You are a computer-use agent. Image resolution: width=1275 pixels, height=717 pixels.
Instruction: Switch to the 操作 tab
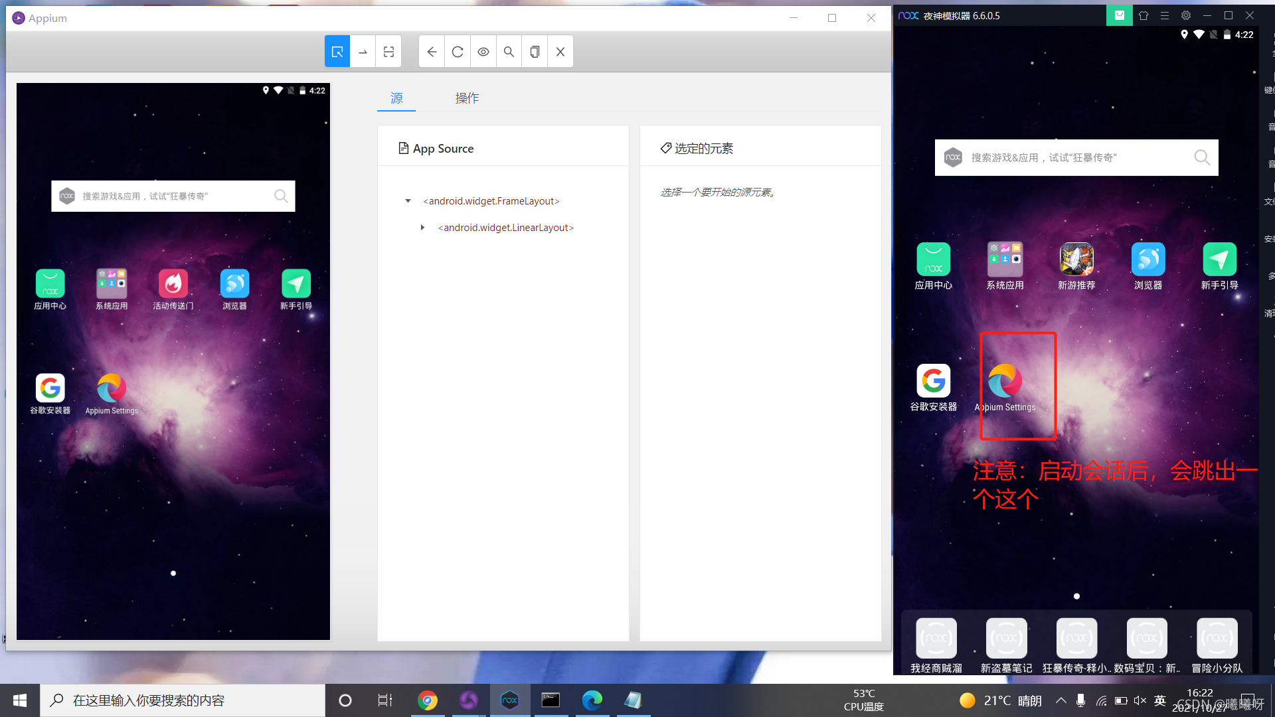point(467,98)
